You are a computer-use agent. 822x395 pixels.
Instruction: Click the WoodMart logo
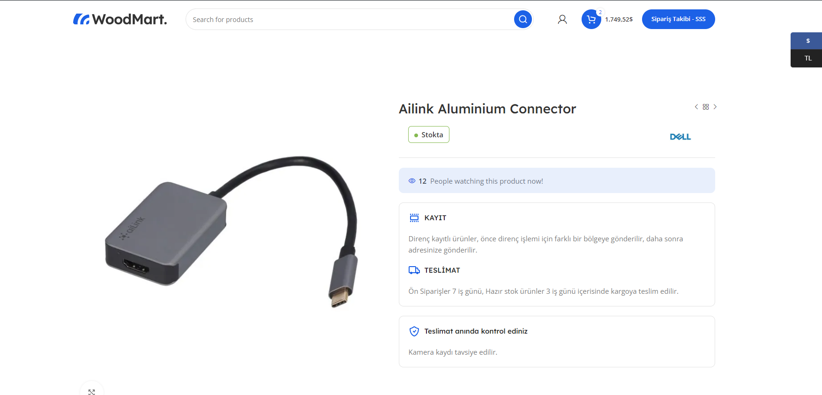pyautogui.click(x=120, y=19)
